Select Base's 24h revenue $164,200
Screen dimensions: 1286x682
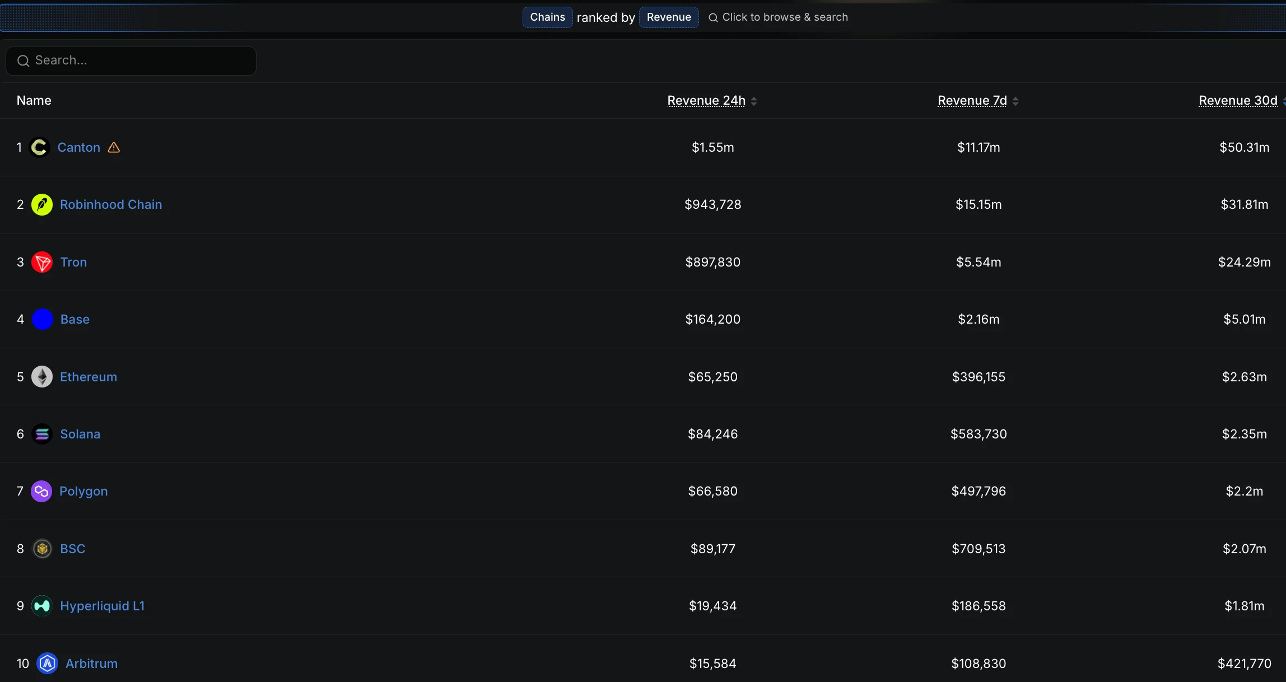click(713, 319)
